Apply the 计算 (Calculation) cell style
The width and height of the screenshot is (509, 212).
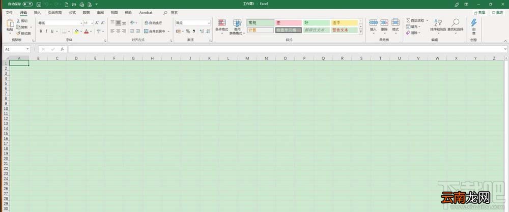260,30
